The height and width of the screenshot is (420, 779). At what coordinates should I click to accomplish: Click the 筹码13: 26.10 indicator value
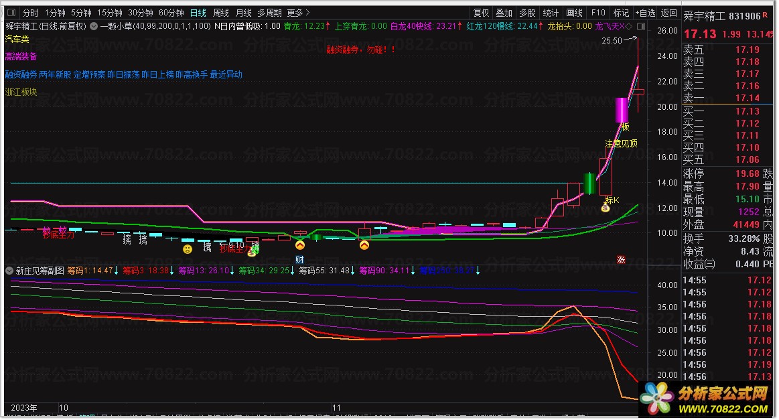tap(206, 271)
